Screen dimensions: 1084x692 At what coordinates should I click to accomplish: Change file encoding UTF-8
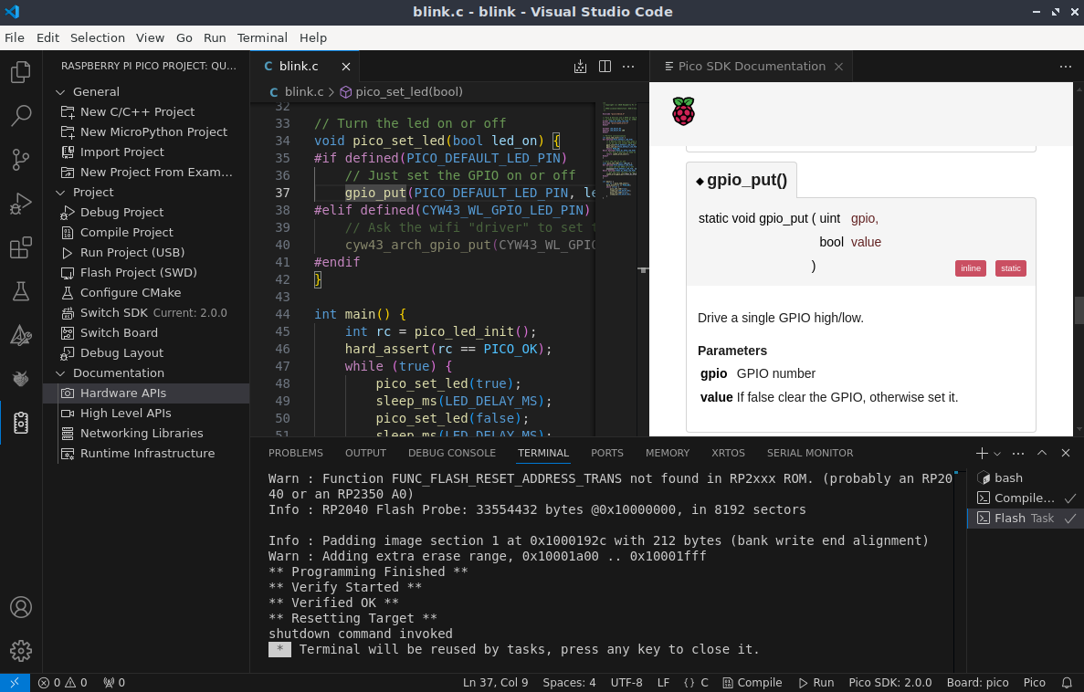click(x=626, y=682)
